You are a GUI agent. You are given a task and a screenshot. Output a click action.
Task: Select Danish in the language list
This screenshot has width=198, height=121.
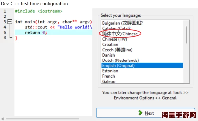pos(142,55)
